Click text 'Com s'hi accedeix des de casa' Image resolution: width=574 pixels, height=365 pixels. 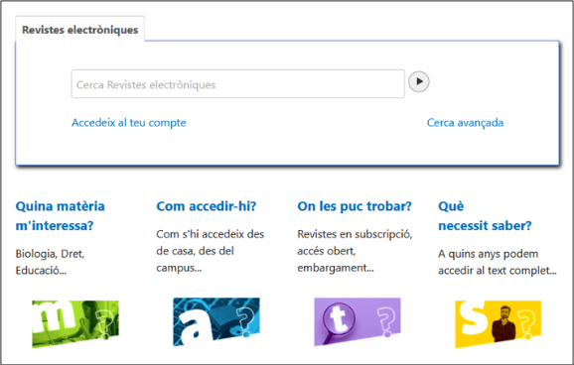(x=211, y=242)
